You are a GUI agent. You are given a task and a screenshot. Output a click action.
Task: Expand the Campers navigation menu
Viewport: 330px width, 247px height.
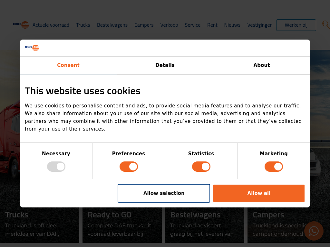pos(144,25)
